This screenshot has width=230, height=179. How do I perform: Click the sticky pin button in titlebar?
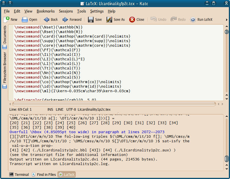pyautogui.click(x=10, y=3)
